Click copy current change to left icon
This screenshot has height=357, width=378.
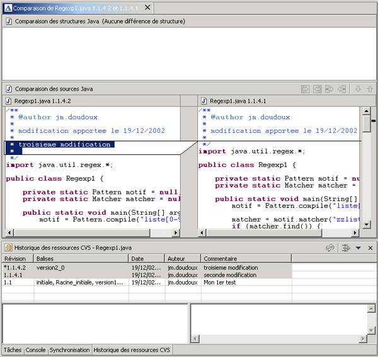[x=341, y=89]
